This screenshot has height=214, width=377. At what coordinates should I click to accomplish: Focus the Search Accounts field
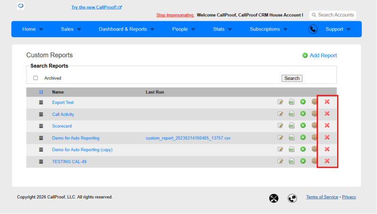coord(333,15)
